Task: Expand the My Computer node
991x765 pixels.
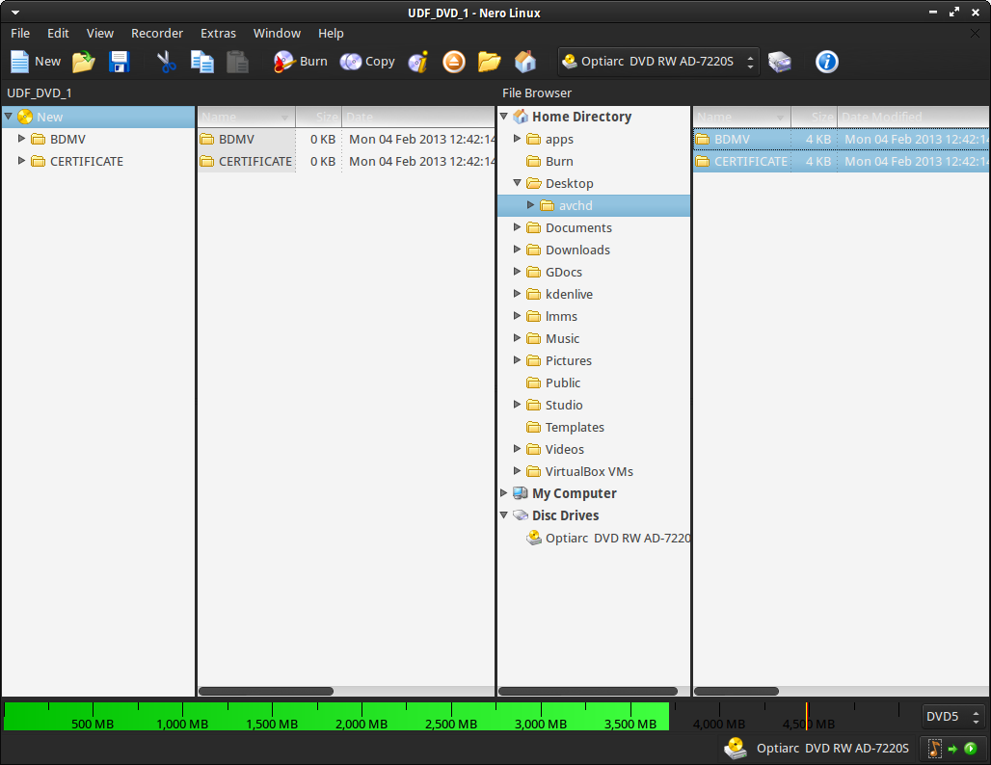Action: click(x=504, y=492)
